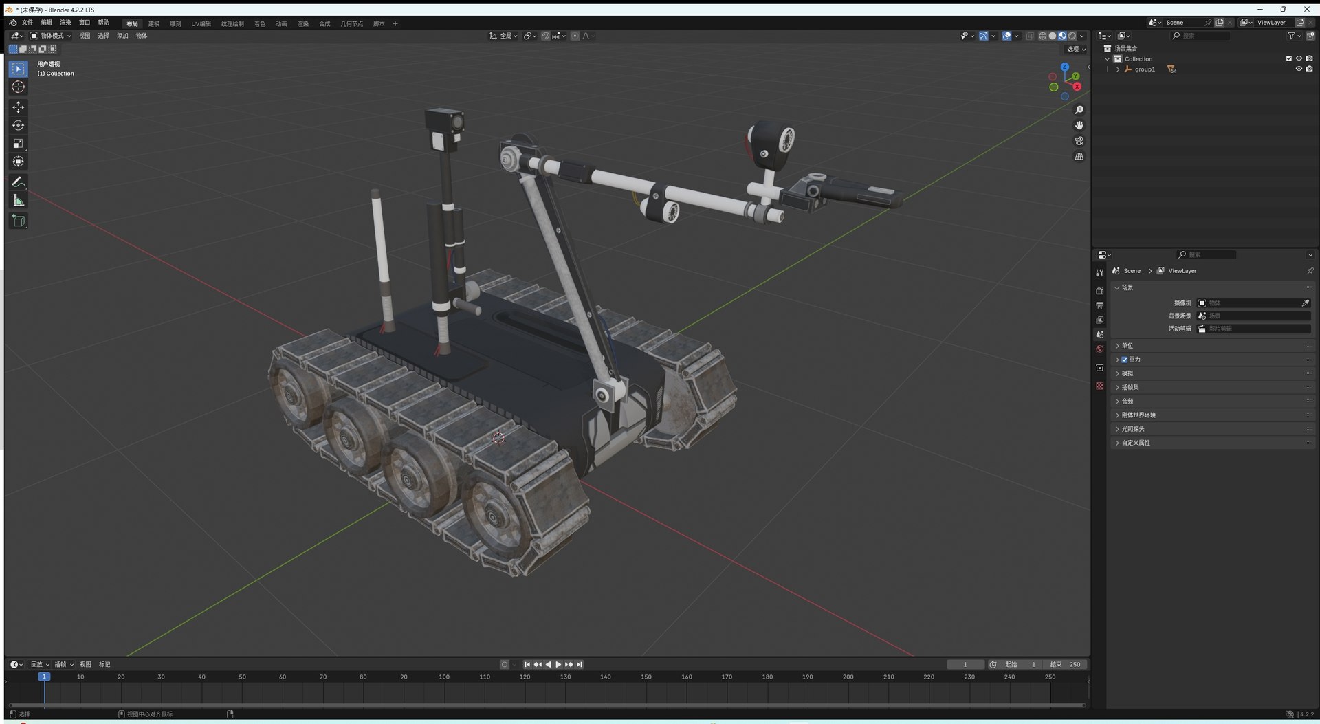Screen dimensions: 1320x724
Task: Click the 结束 250 end frame field
Action: tap(1065, 665)
